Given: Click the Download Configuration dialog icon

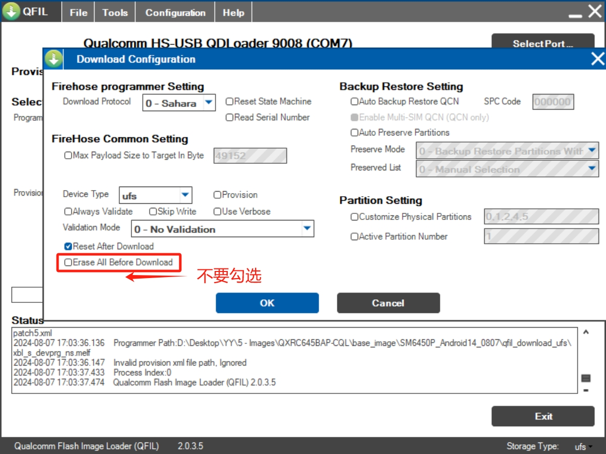Looking at the screenshot, I should tap(54, 59).
